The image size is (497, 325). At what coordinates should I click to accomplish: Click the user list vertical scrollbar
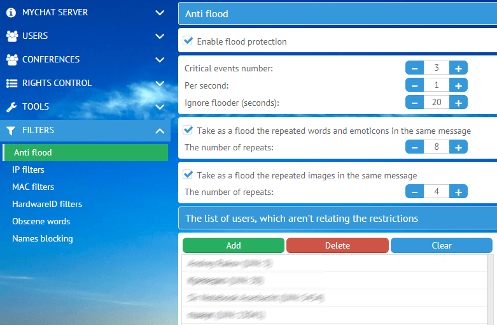490,289
